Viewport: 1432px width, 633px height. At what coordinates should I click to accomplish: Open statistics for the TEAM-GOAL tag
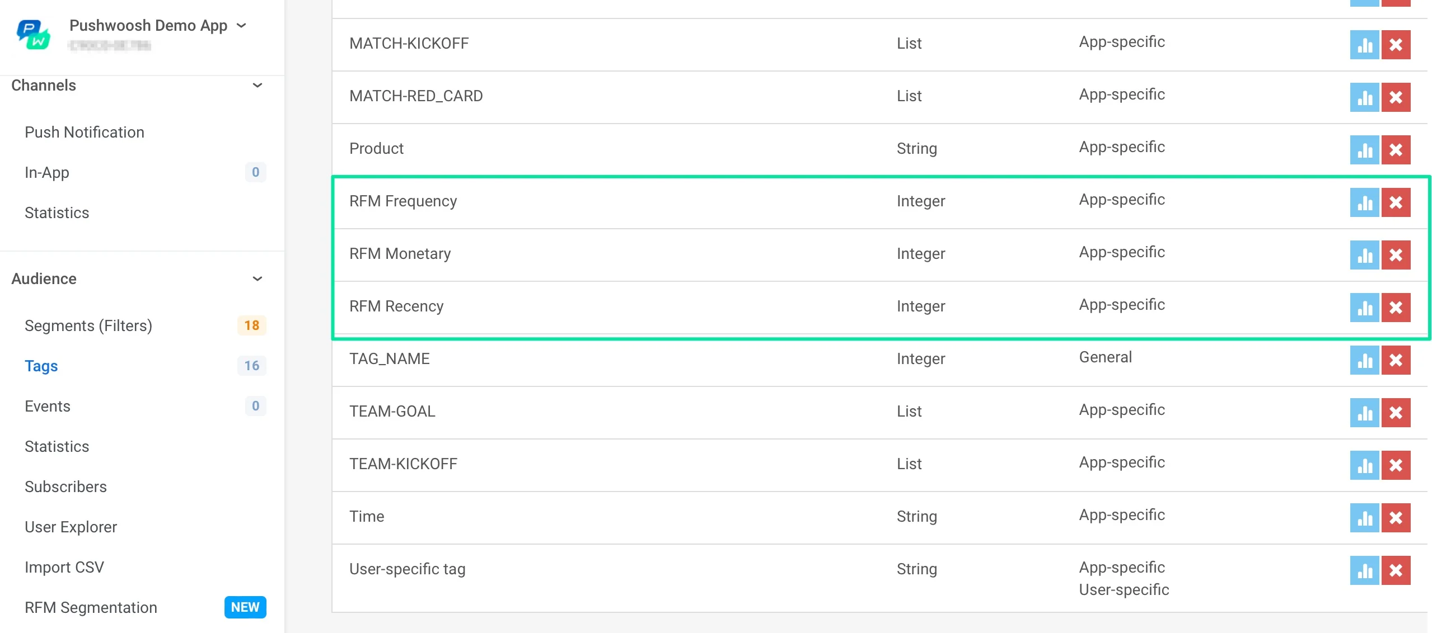point(1365,413)
